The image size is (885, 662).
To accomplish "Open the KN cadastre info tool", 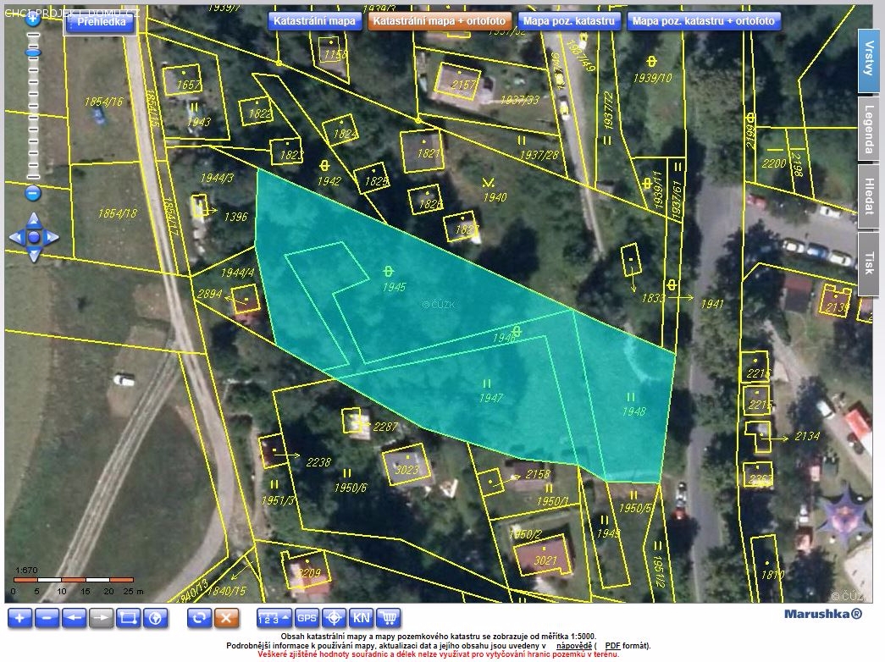I will click(361, 617).
